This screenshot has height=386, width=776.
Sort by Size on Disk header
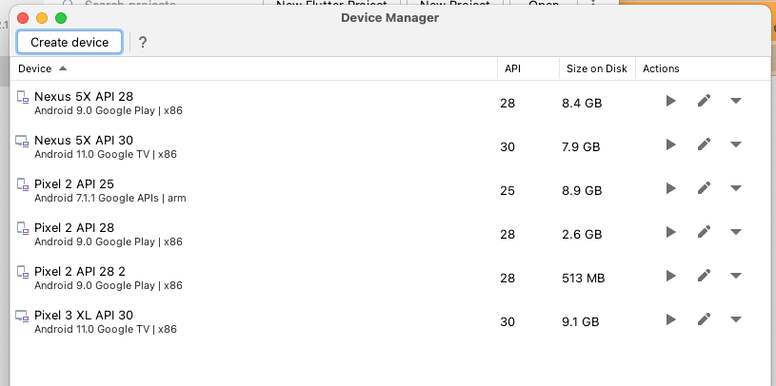[596, 68]
